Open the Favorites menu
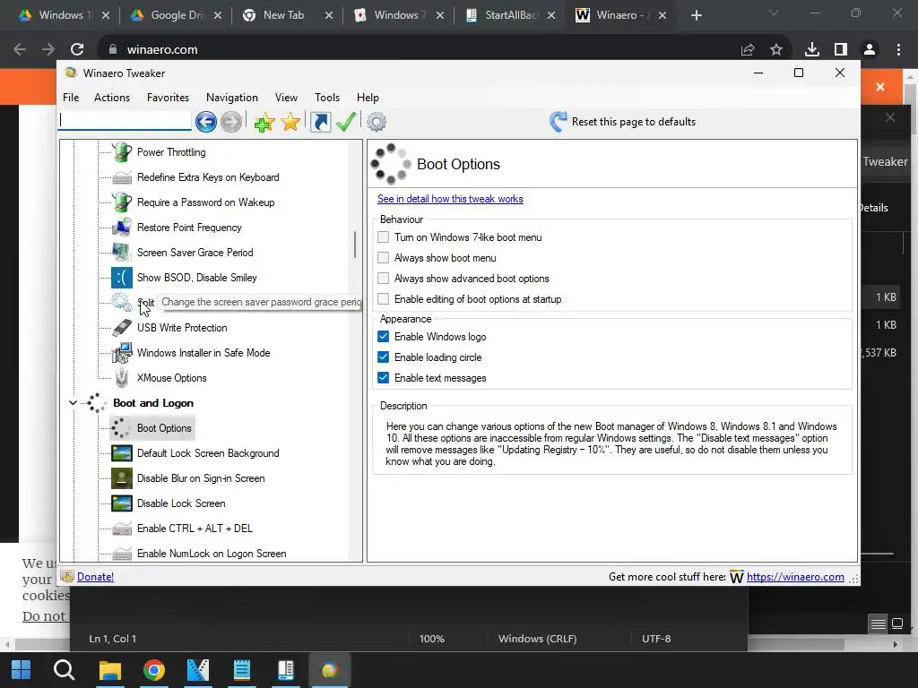This screenshot has width=918, height=688. pos(168,97)
